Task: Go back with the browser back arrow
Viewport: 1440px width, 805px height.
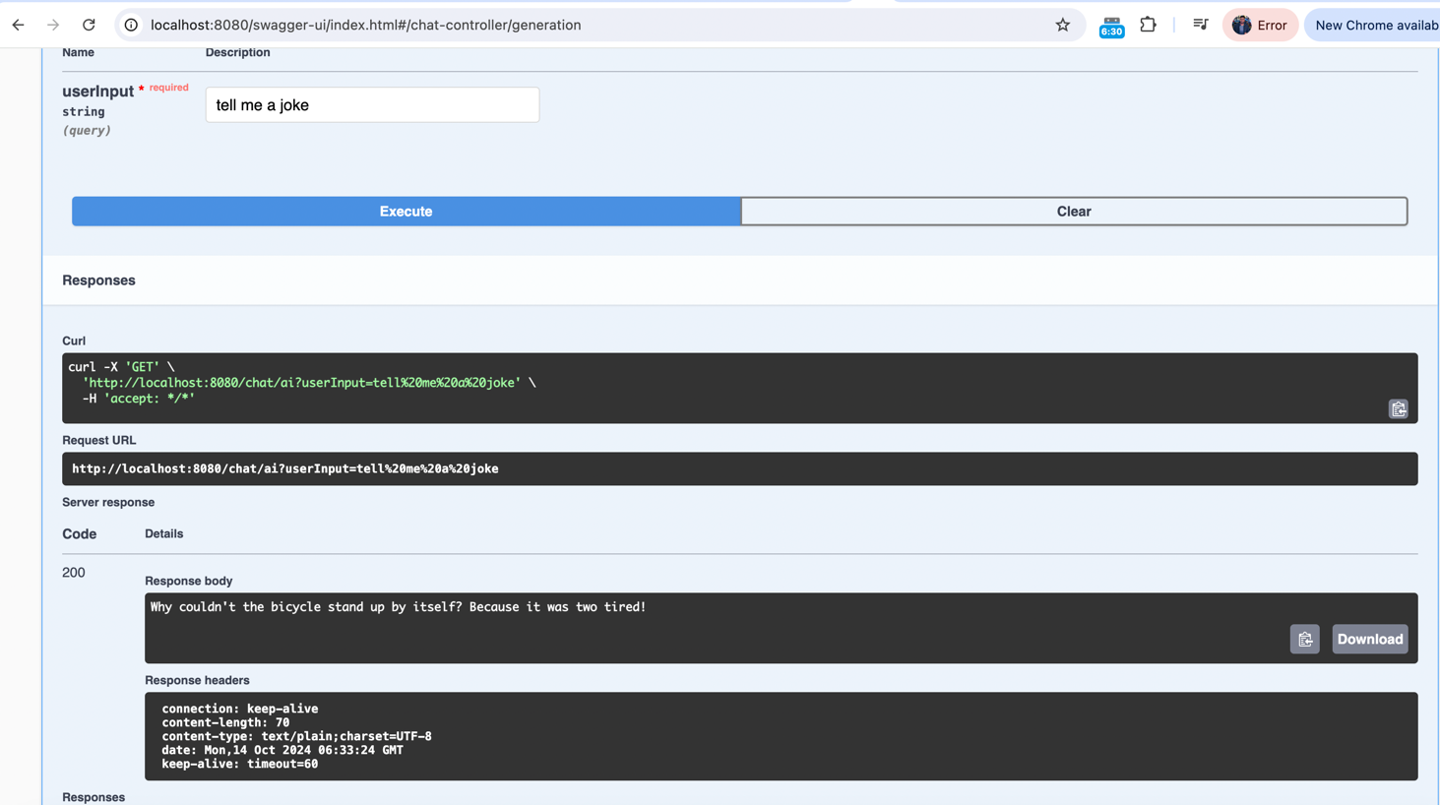Action: click(18, 25)
